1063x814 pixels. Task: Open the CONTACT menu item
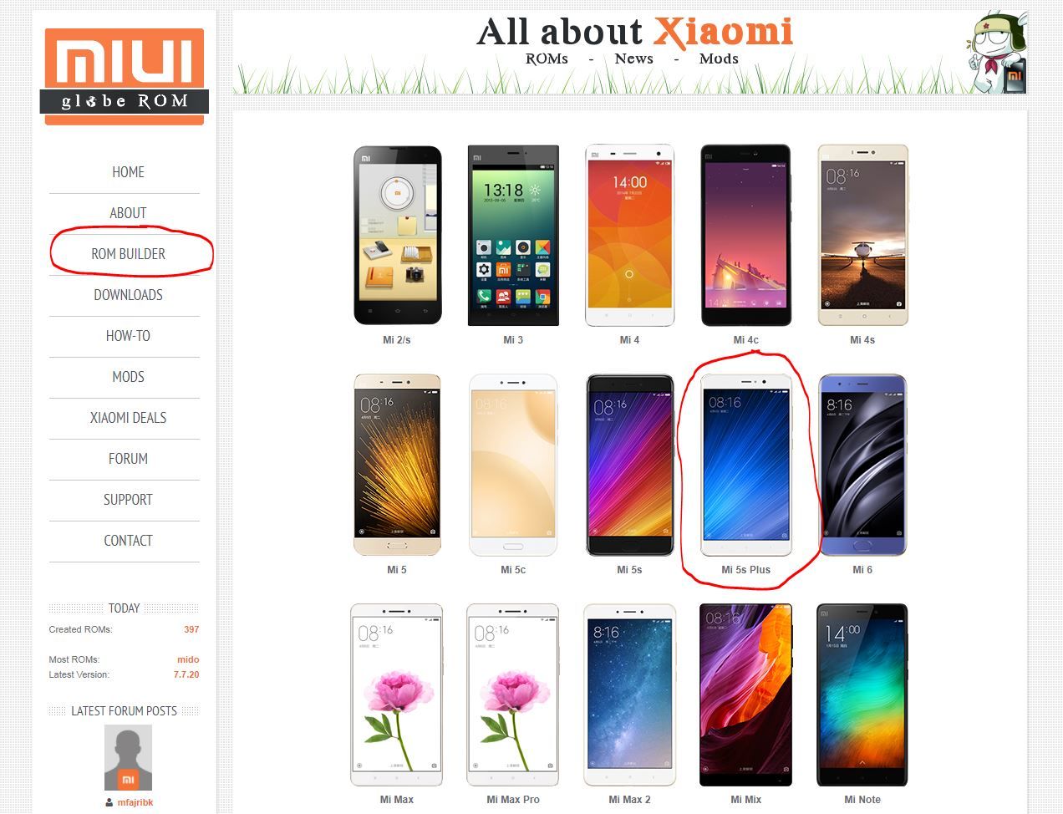pyautogui.click(x=128, y=541)
